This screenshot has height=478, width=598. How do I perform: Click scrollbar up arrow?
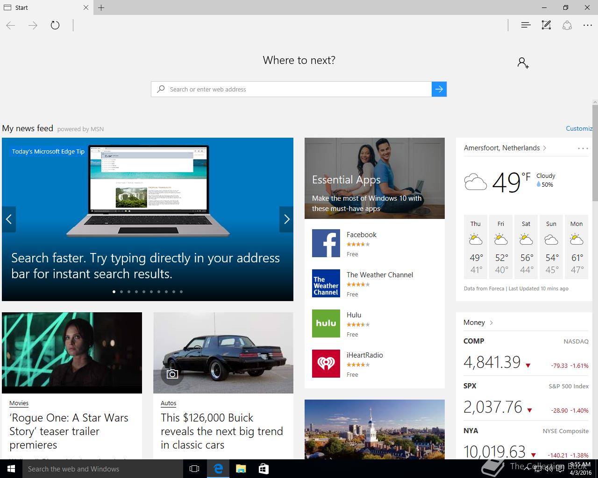pos(595,101)
